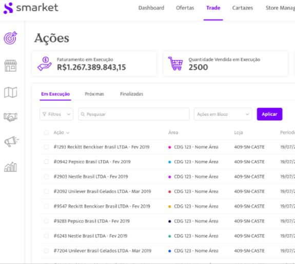Check the #9547 Reckitt Benckiser row checkbox
Image resolution: width=295 pixels, height=264 pixels.
point(46,206)
